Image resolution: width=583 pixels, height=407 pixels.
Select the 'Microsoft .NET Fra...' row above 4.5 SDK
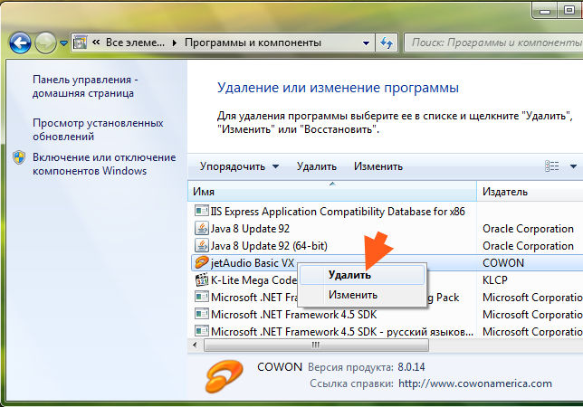pos(254,298)
